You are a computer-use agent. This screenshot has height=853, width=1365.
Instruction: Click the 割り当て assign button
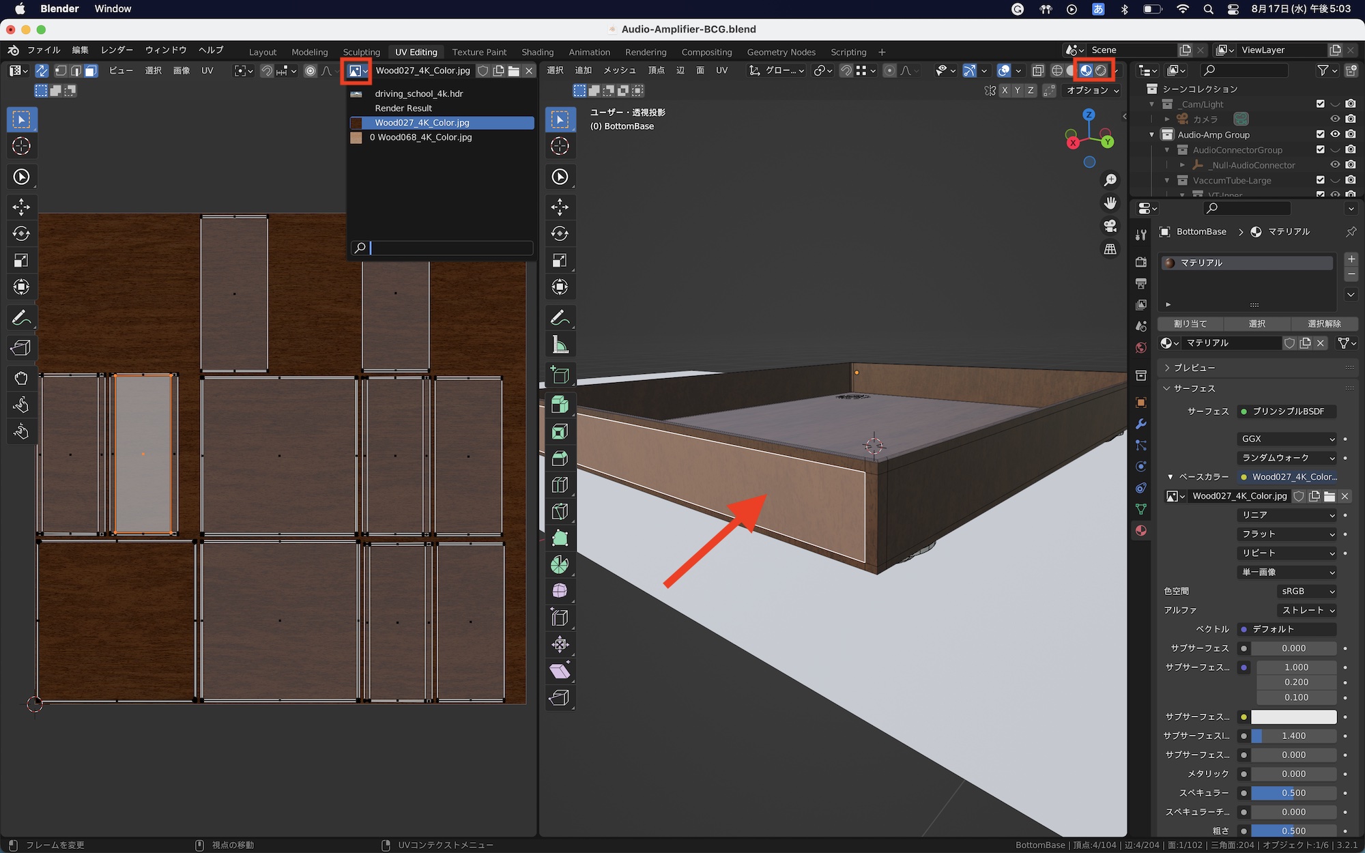[1190, 323]
